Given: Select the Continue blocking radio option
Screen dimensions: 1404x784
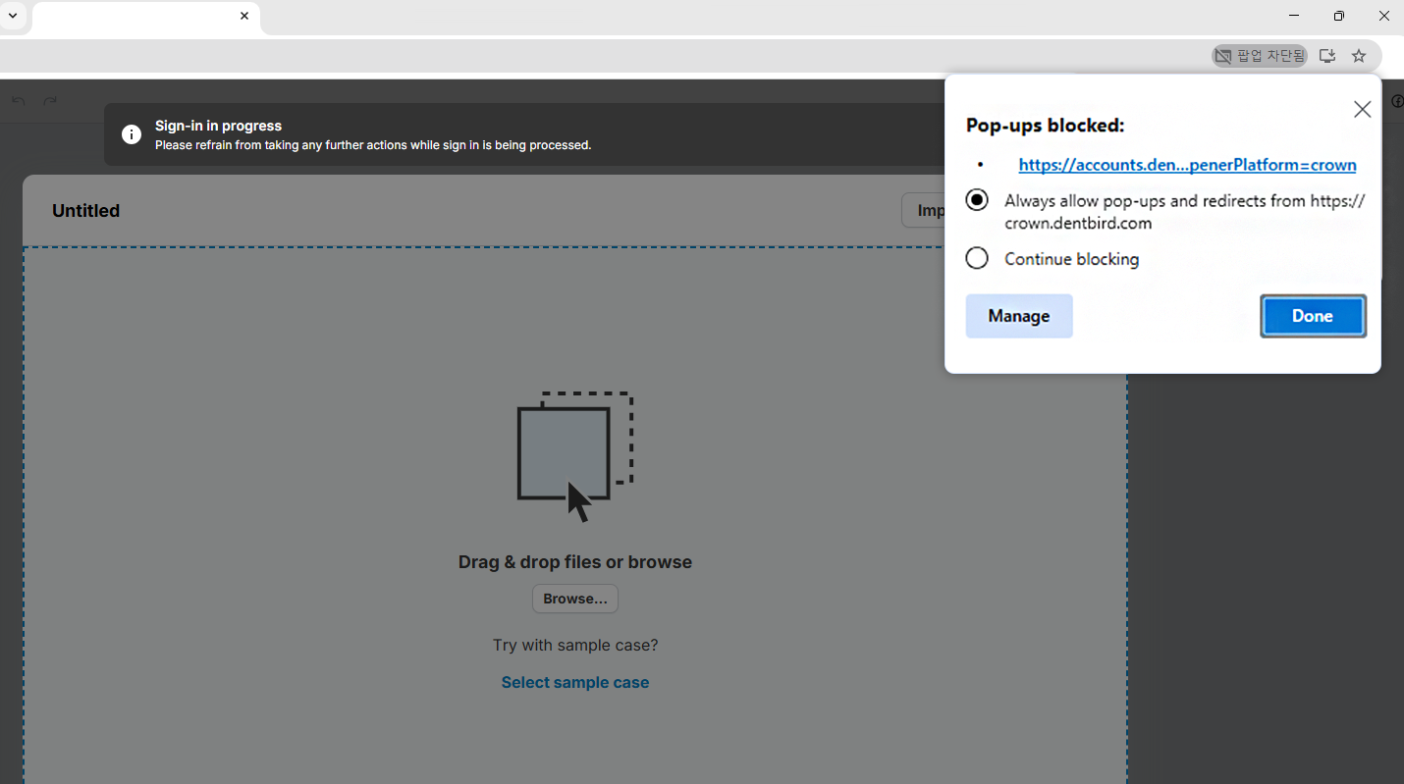Looking at the screenshot, I should coord(977,258).
